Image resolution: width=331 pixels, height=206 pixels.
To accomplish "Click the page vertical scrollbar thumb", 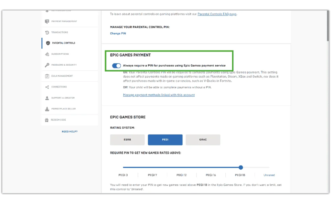I will pyautogui.click(x=328, y=26).
